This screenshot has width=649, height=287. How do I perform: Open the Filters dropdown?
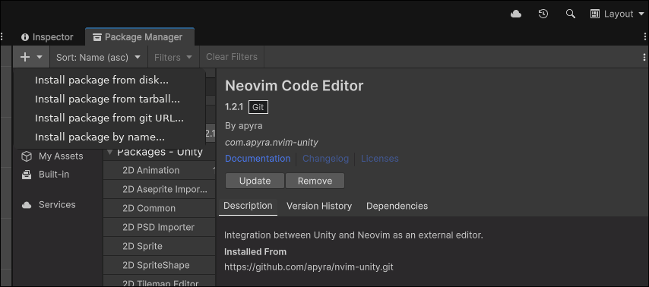click(x=173, y=57)
